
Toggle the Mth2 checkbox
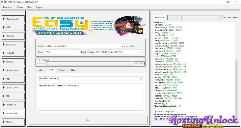pyautogui.click(x=127, y=46)
